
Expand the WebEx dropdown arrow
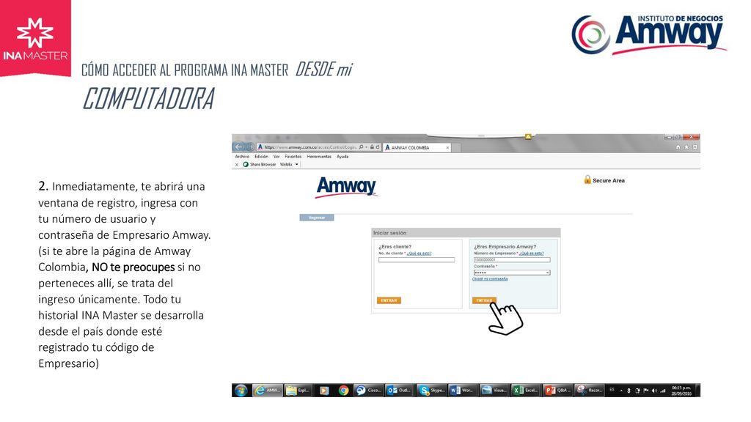click(x=296, y=165)
